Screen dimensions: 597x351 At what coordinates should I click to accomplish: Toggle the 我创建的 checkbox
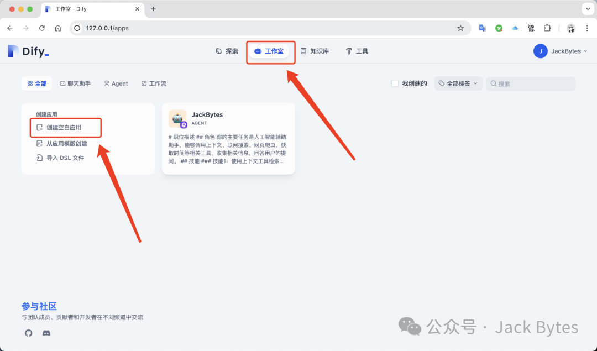point(395,83)
